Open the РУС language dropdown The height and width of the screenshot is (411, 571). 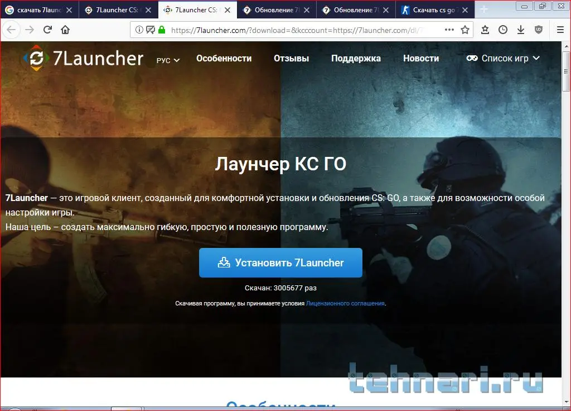coord(168,60)
